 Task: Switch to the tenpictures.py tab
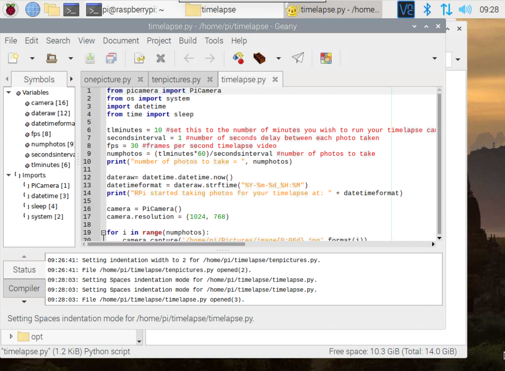[176, 79]
